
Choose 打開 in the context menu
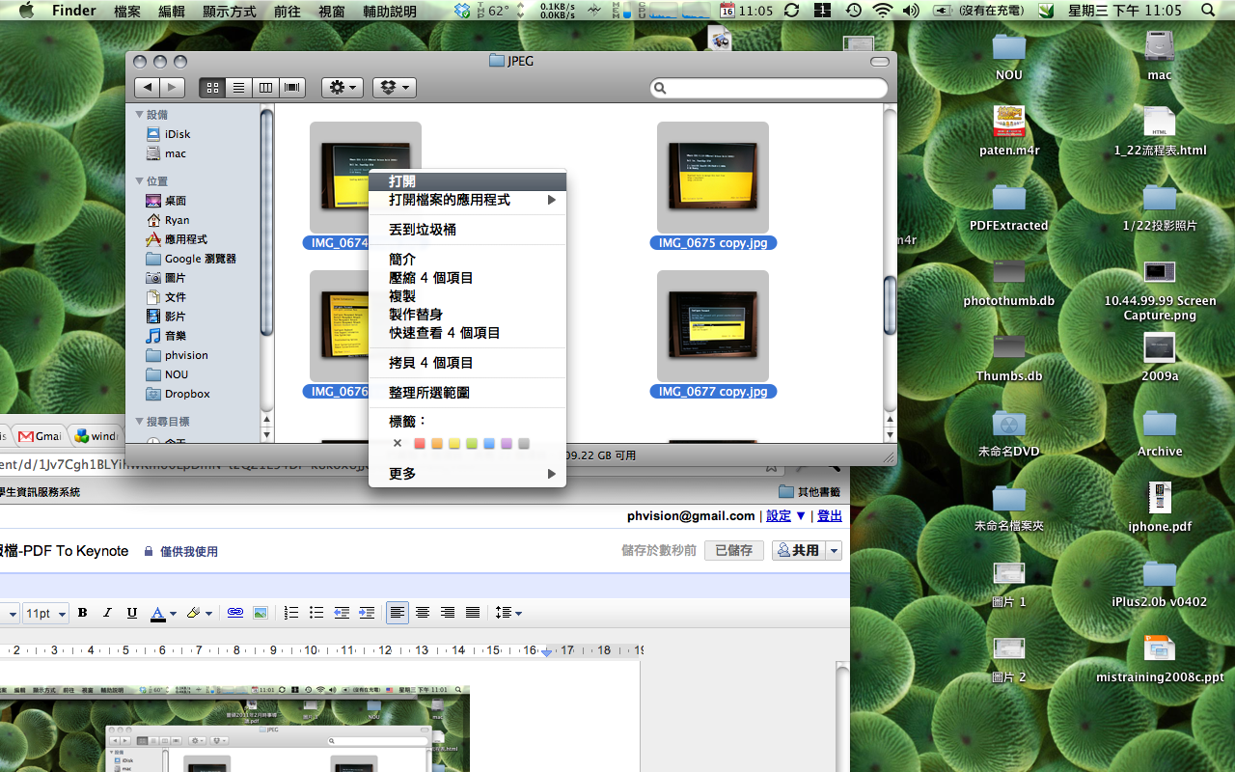(x=467, y=181)
